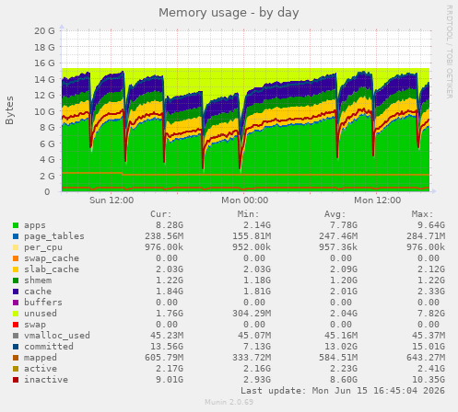Click the apps green legend swatch
Viewport: 458px width, 412px height.
16,225
